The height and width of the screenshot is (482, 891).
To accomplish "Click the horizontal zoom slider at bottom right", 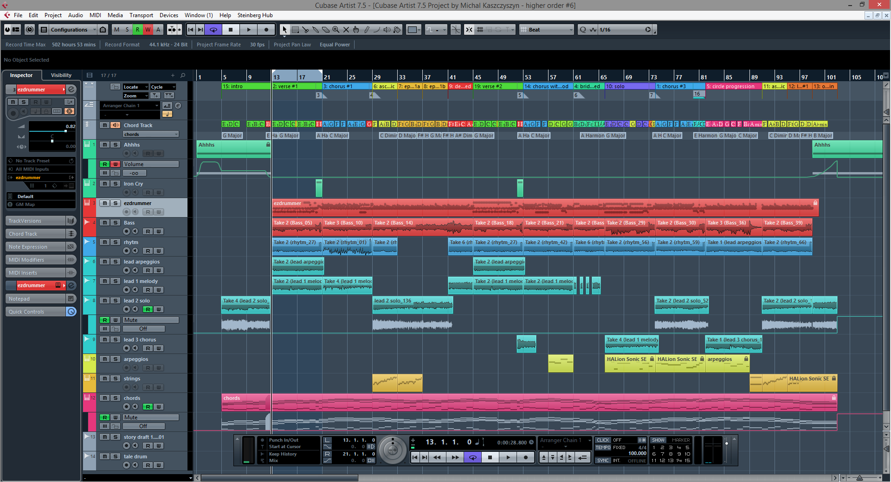I will click(x=859, y=478).
